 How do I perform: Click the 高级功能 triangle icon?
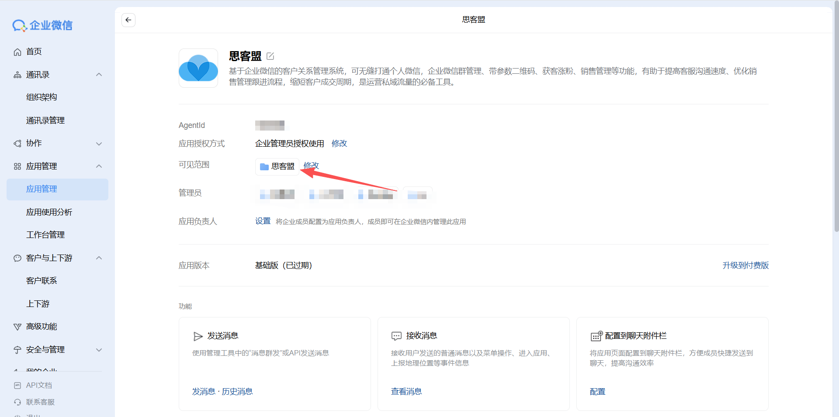coord(17,327)
